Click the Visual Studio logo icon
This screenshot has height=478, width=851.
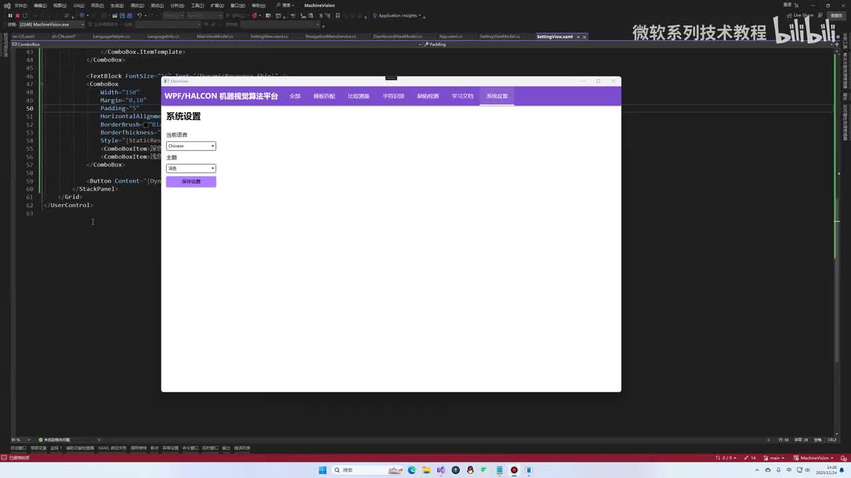[x=7, y=5]
